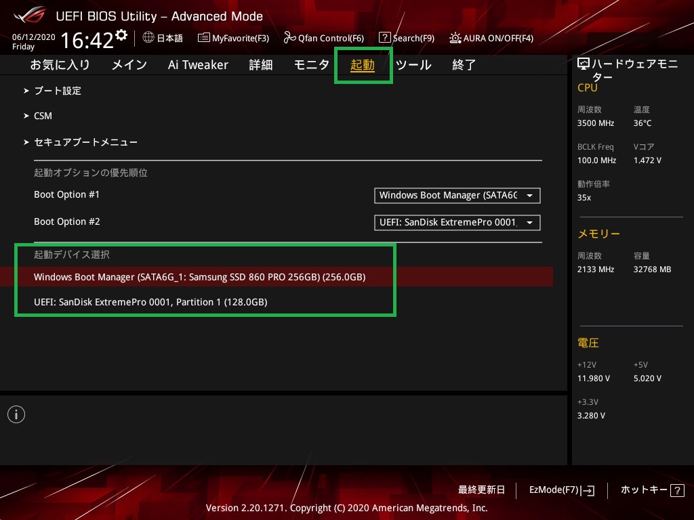The height and width of the screenshot is (520, 694).
Task: Click the CPU frequency value 3500 MHz
Action: (596, 123)
